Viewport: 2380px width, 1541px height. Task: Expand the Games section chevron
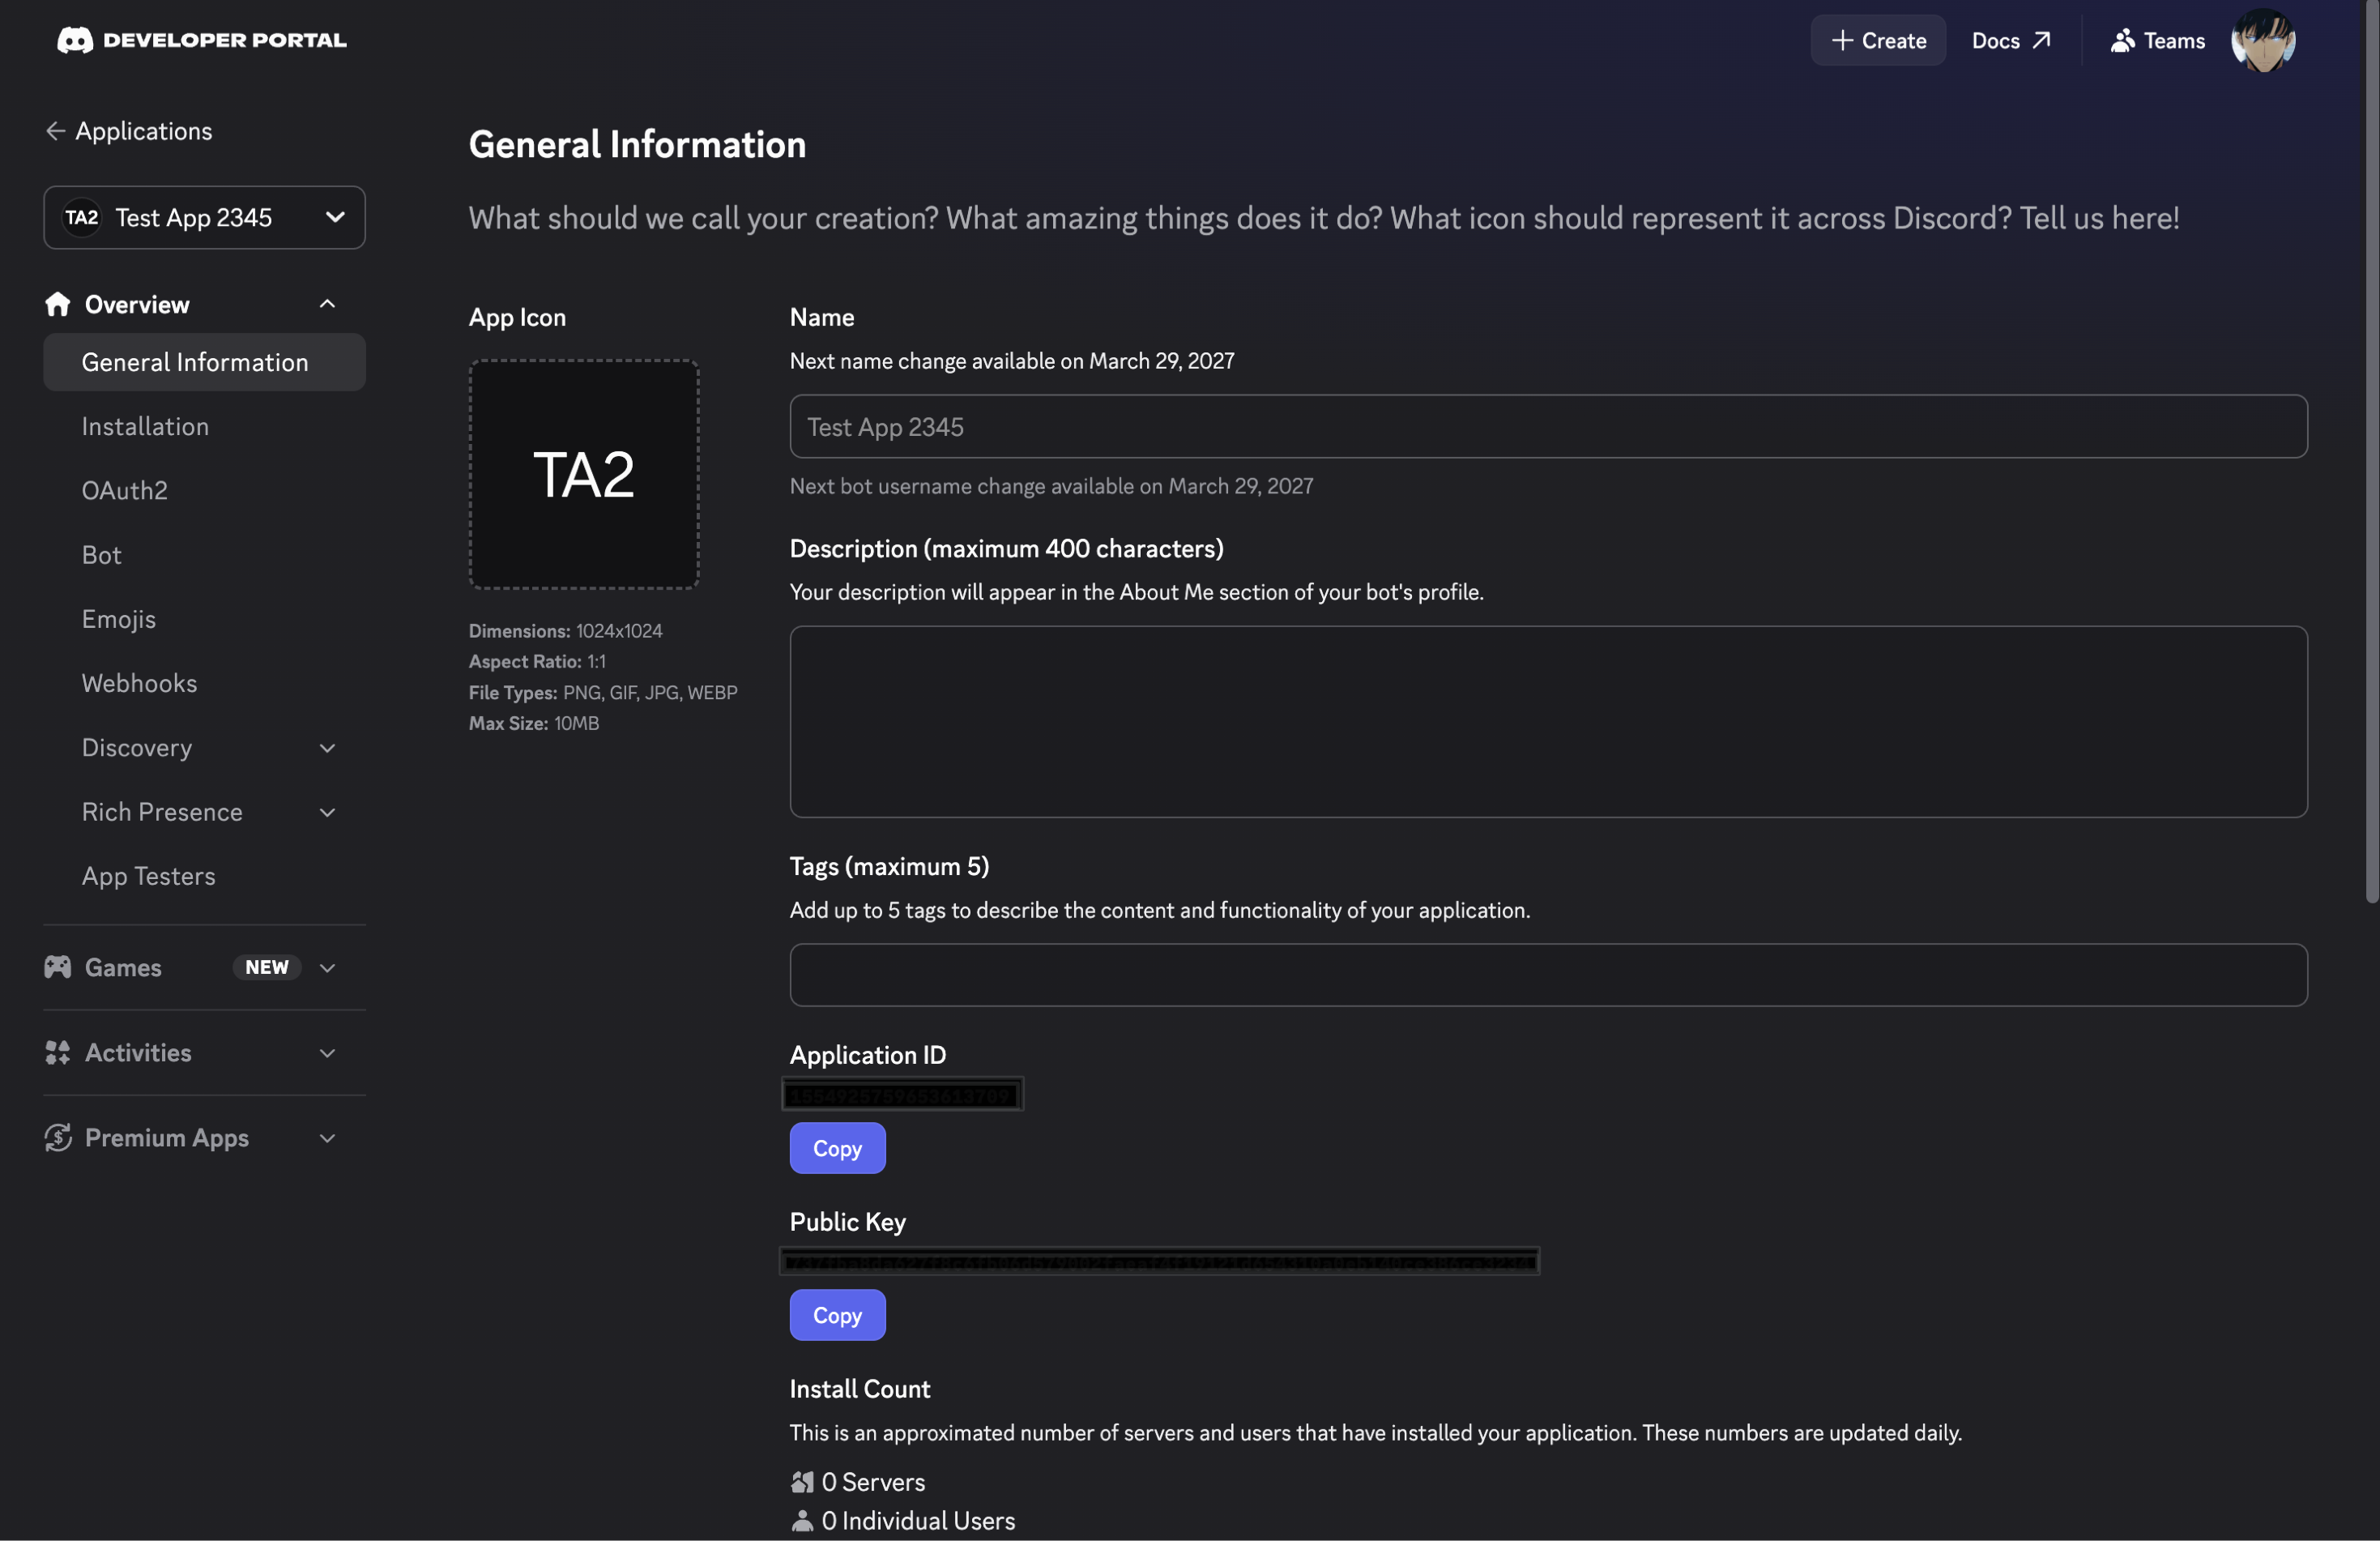(x=327, y=967)
